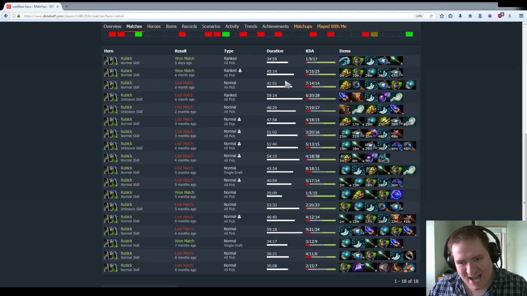This screenshot has width=527, height=296.
Task: Click the KDA column header
Action: [310, 51]
